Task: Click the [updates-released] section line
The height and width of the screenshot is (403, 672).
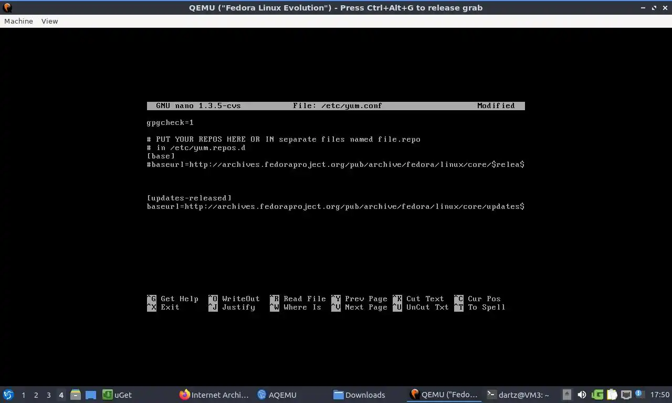Action: 189,198
